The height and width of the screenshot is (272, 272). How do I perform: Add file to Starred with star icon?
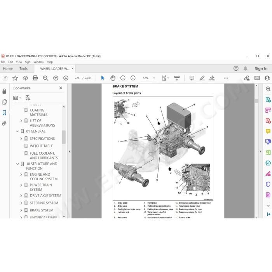[15, 78]
